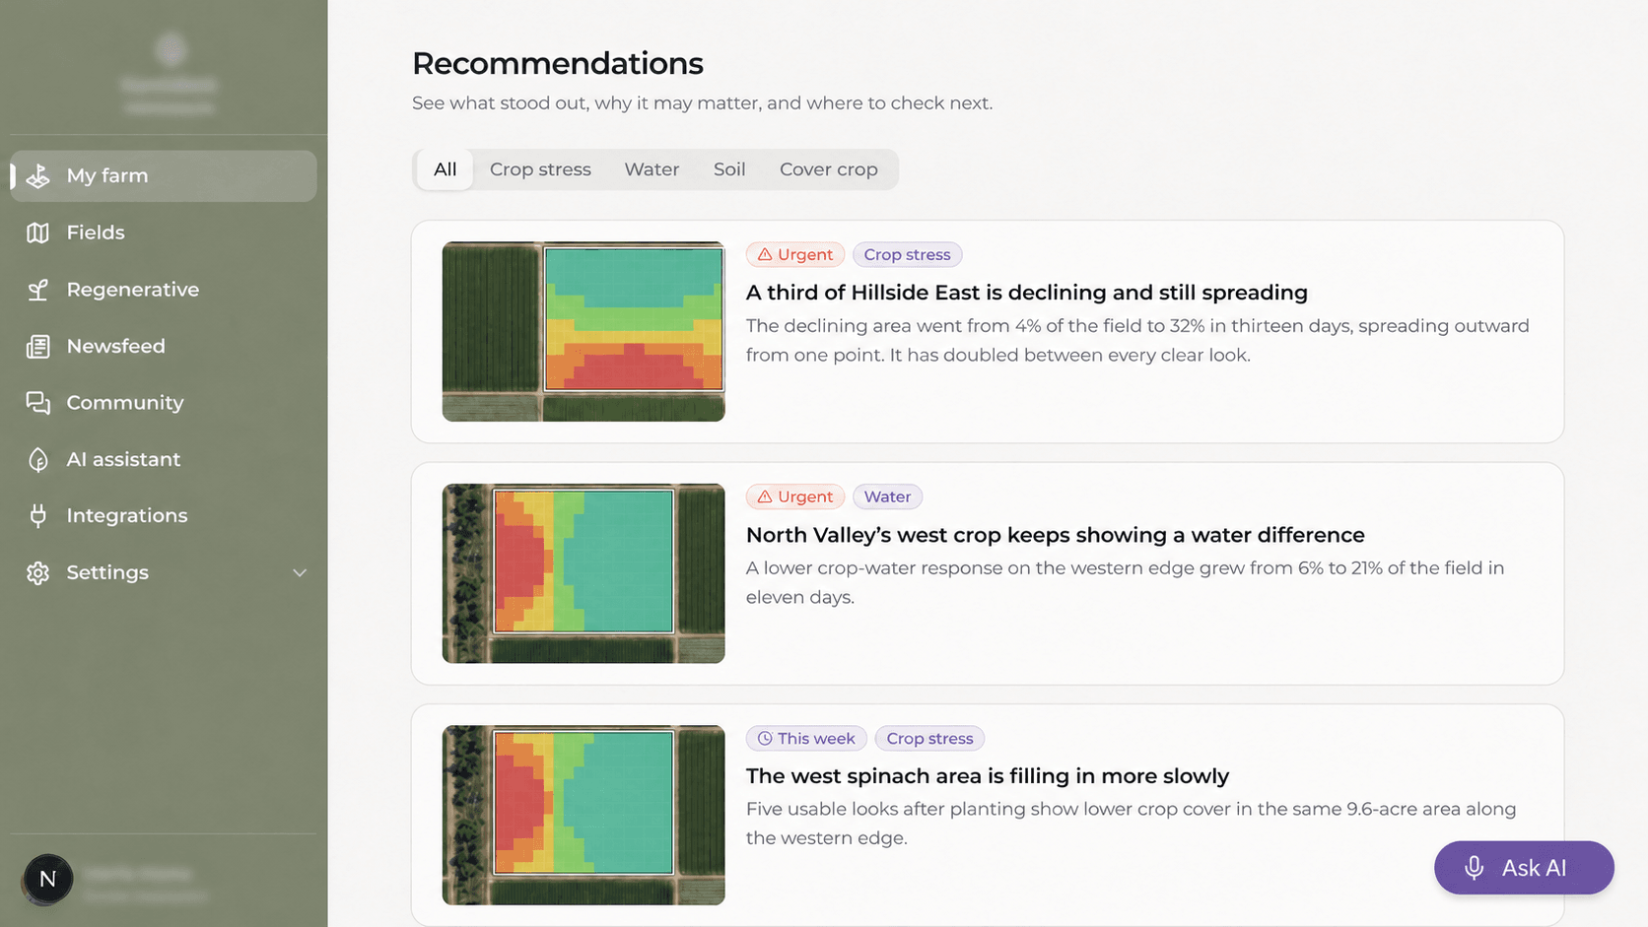Click the AI assistant leaf icon
1648x927 pixels.
coord(37,460)
